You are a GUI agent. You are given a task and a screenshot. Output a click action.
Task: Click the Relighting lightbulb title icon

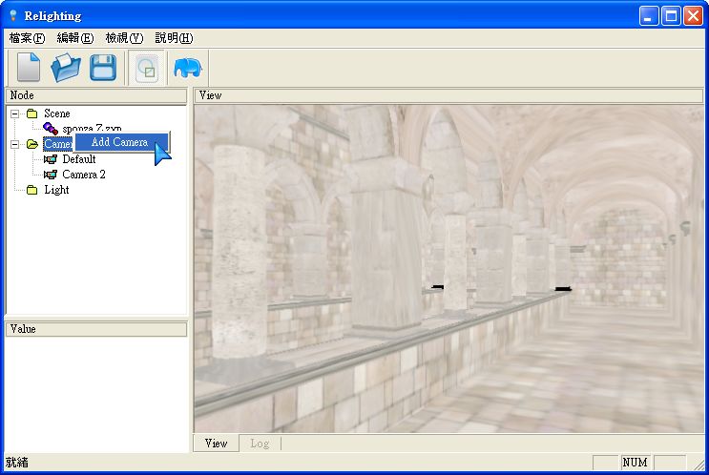(13, 15)
